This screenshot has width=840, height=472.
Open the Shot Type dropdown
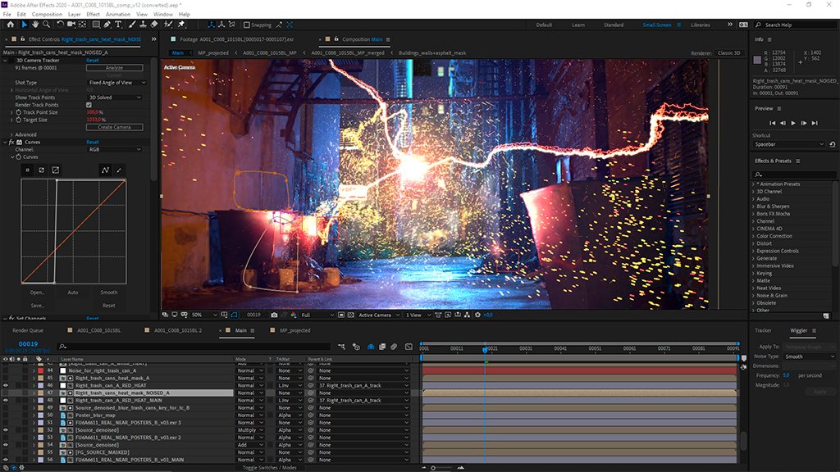pyautogui.click(x=117, y=83)
